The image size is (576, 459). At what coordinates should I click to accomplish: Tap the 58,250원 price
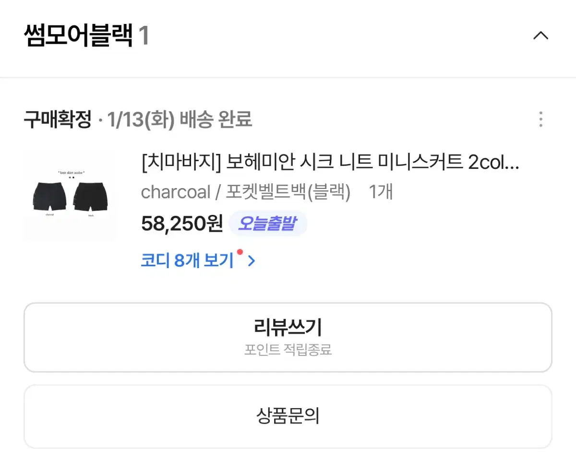[x=182, y=224]
